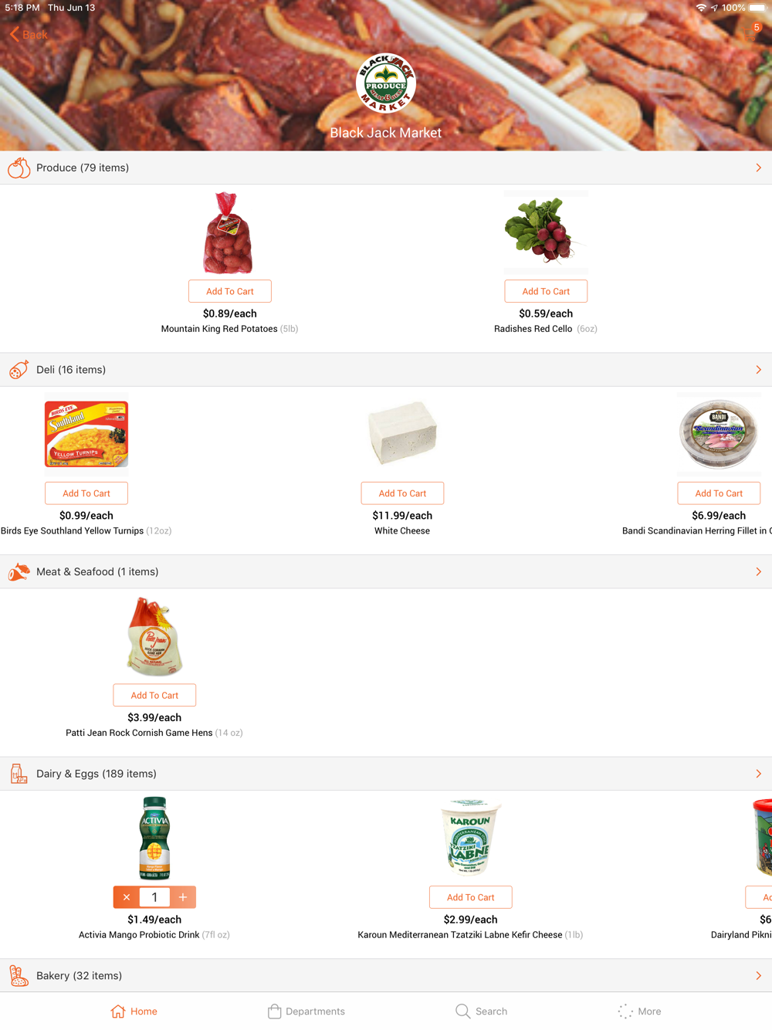The width and height of the screenshot is (772, 1030).
Task: Expand the Produce section chevron
Action: 758,168
